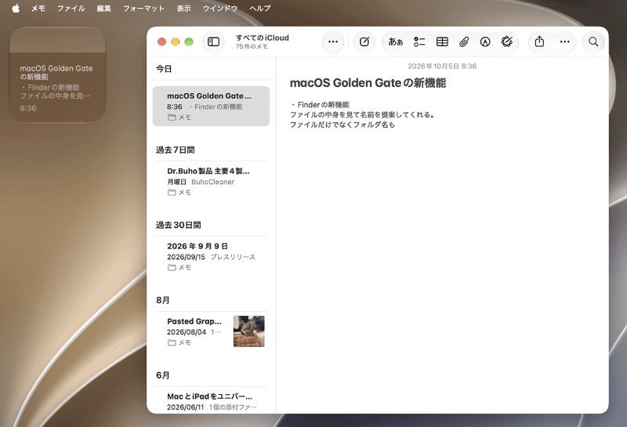Open the ウインドウ menu

click(220, 9)
